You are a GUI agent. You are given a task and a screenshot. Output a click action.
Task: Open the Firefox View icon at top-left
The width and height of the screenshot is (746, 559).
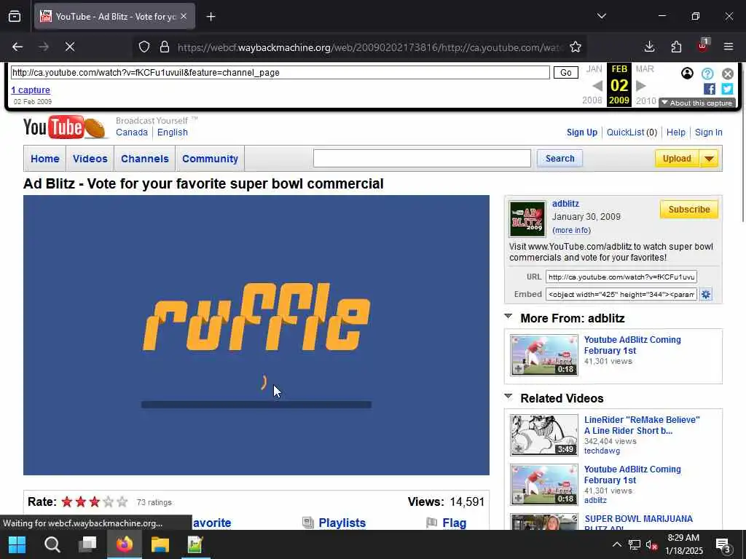[15, 17]
